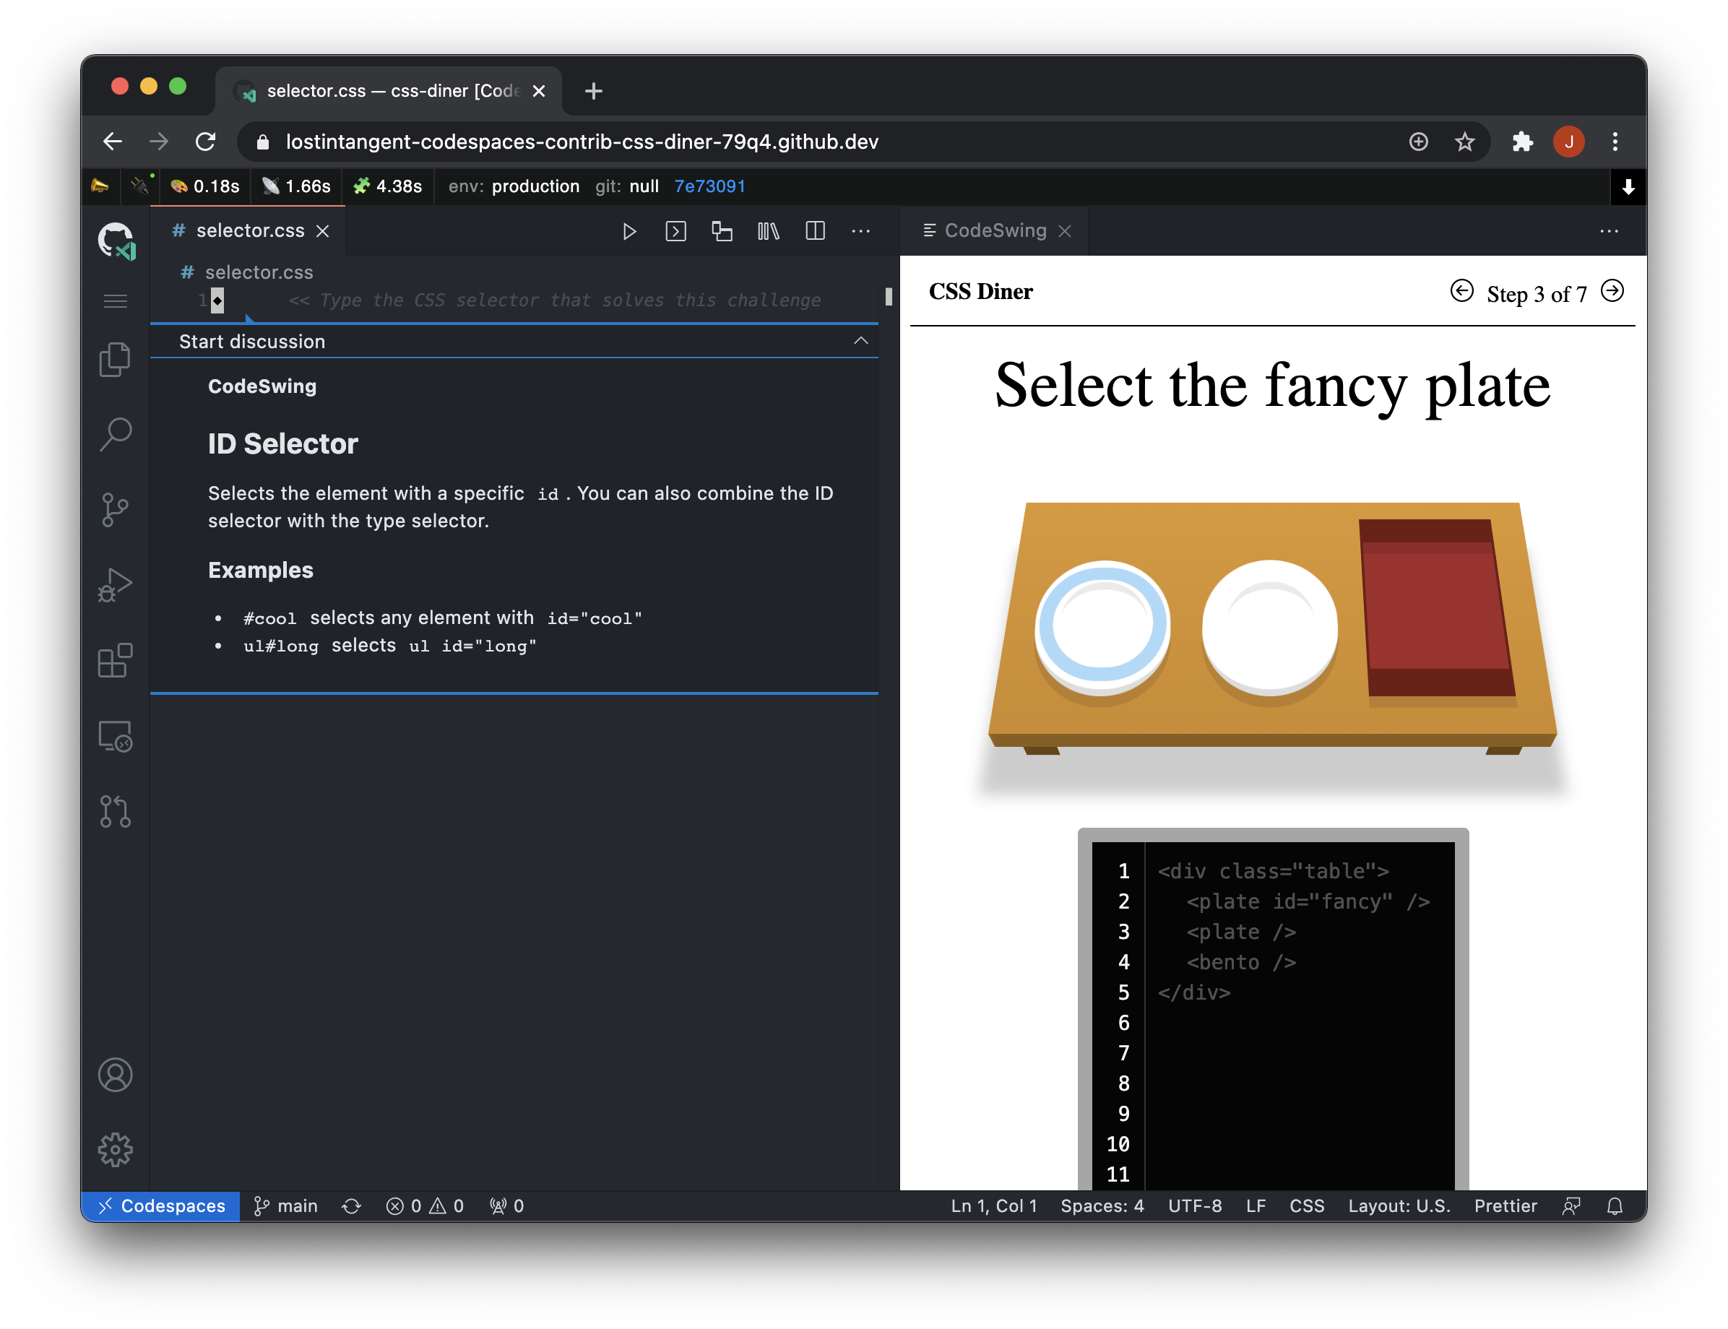Open the Extensions blocks icon
The height and width of the screenshot is (1329, 1728).
pyautogui.click(x=116, y=661)
